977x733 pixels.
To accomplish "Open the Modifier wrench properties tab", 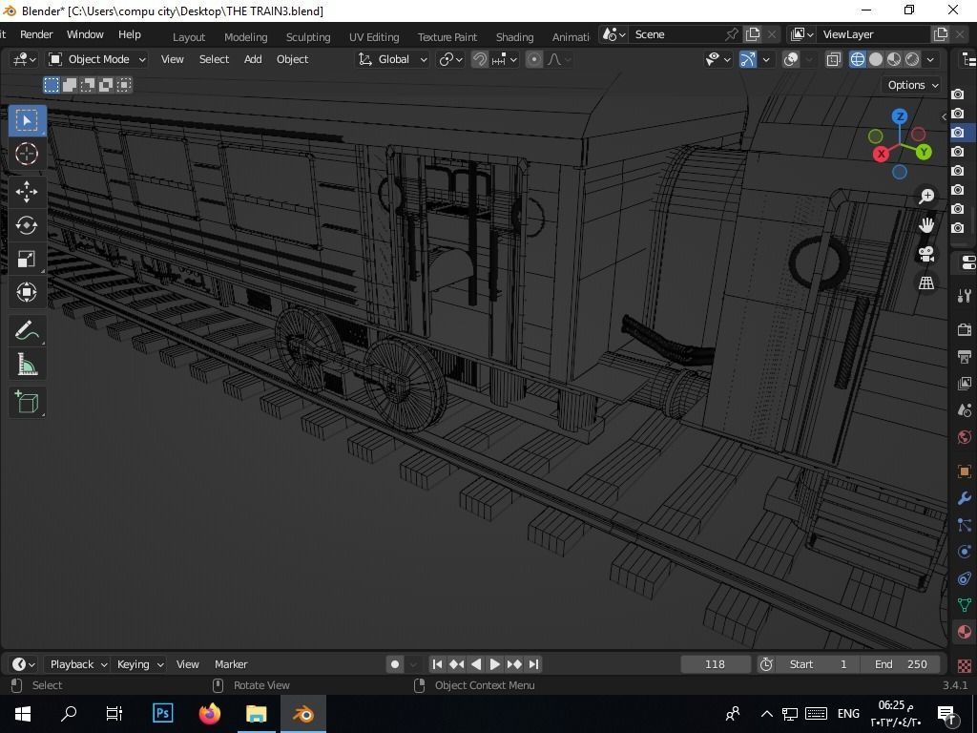I will coord(964,498).
